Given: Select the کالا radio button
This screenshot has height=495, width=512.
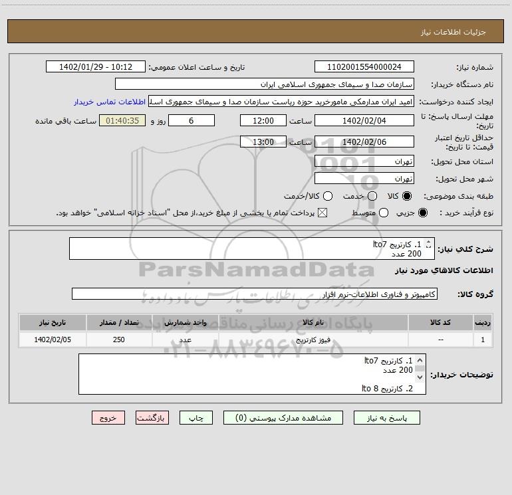Looking at the screenshot, I should click(407, 196).
